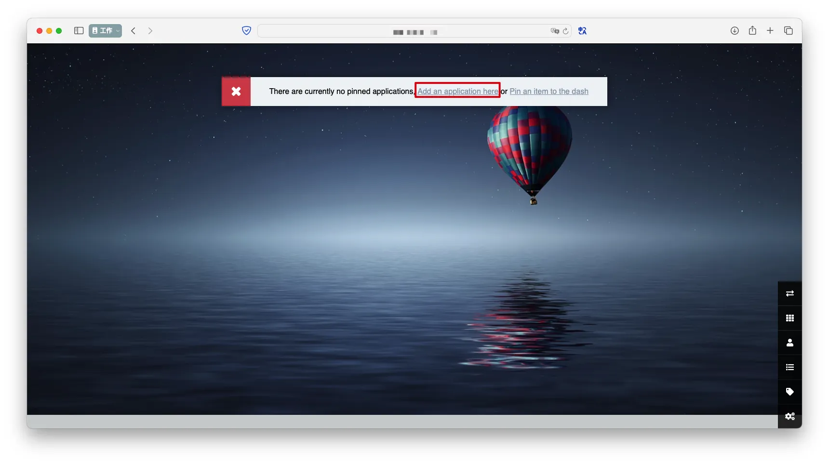Click the privacy shield icon
This screenshot has height=464, width=829.
tap(246, 31)
